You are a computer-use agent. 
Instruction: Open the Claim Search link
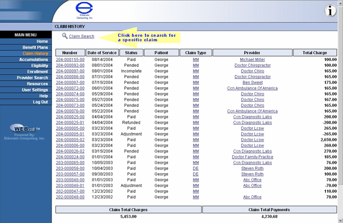click(x=81, y=36)
